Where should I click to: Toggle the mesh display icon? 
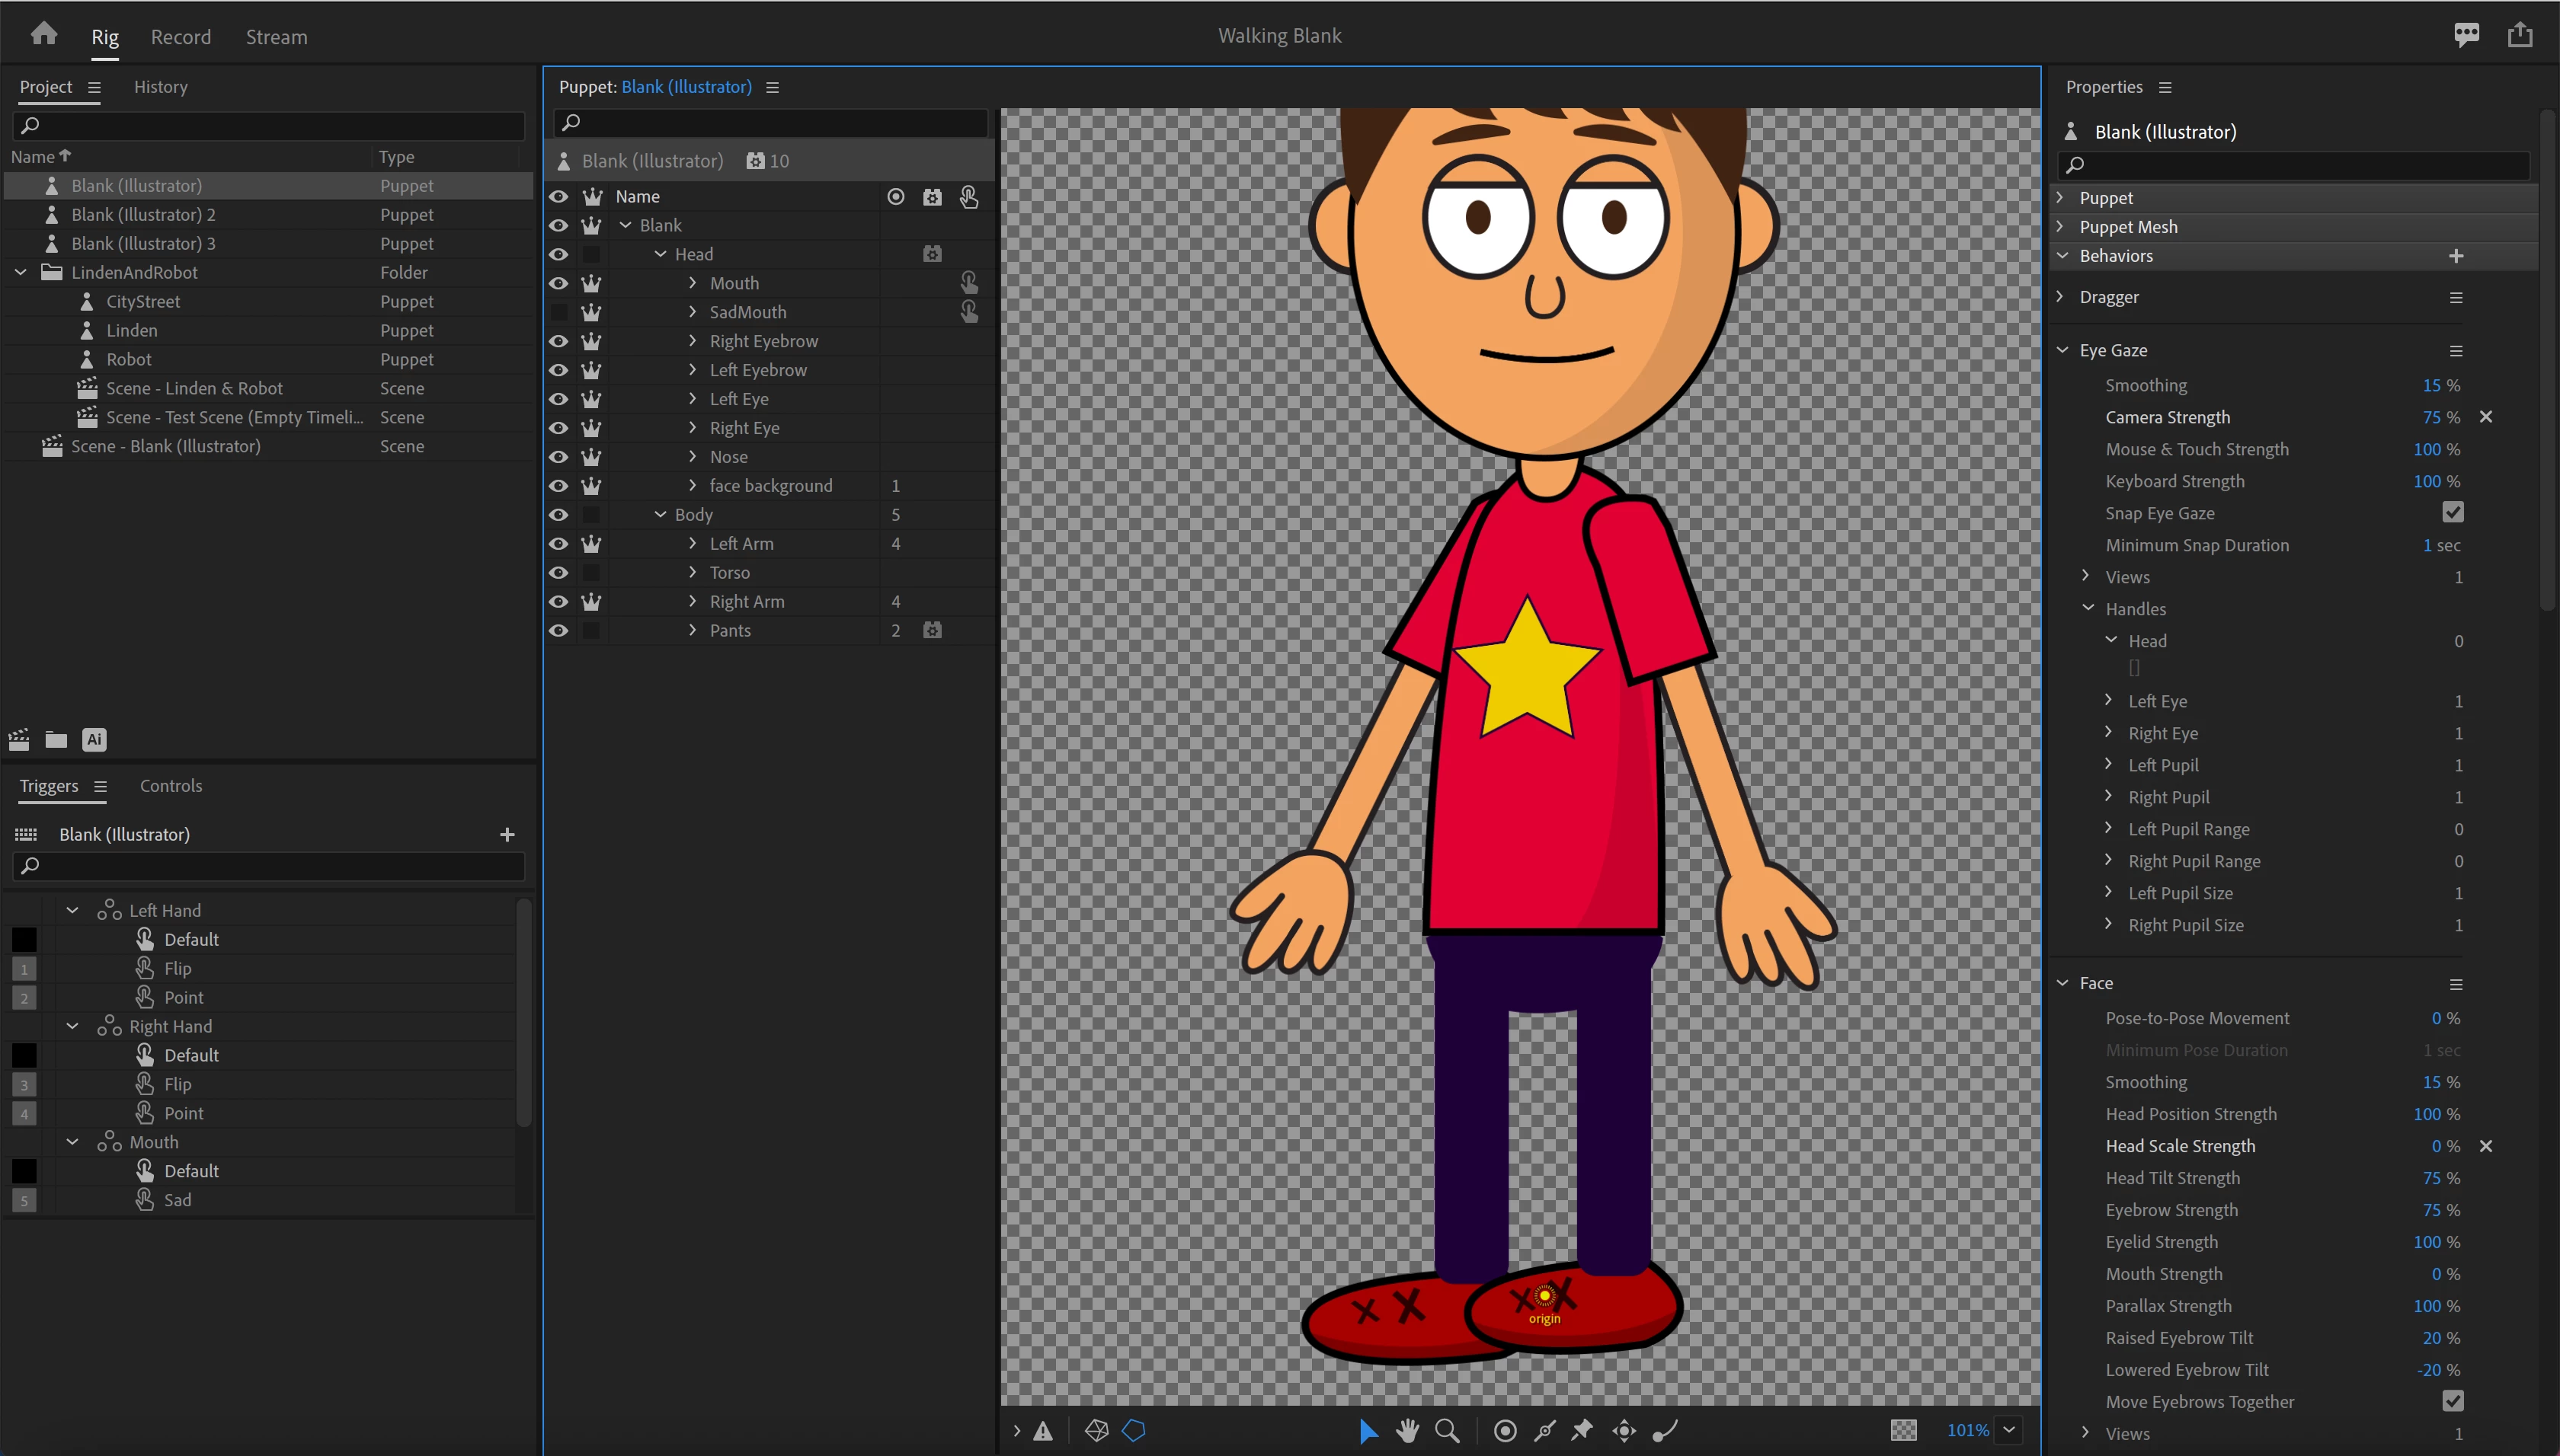coord(1096,1431)
